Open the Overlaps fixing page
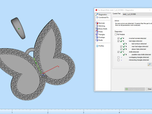This screenshot has width=152, height=114. 100,37
